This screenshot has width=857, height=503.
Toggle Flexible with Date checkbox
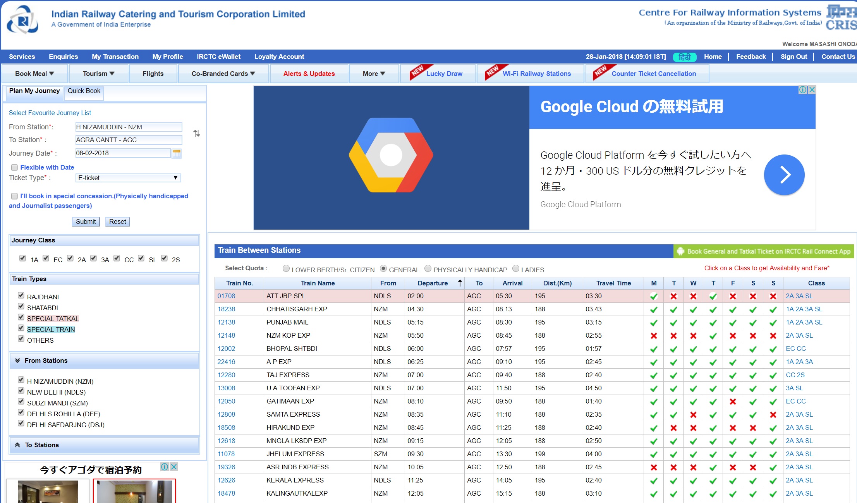click(14, 167)
